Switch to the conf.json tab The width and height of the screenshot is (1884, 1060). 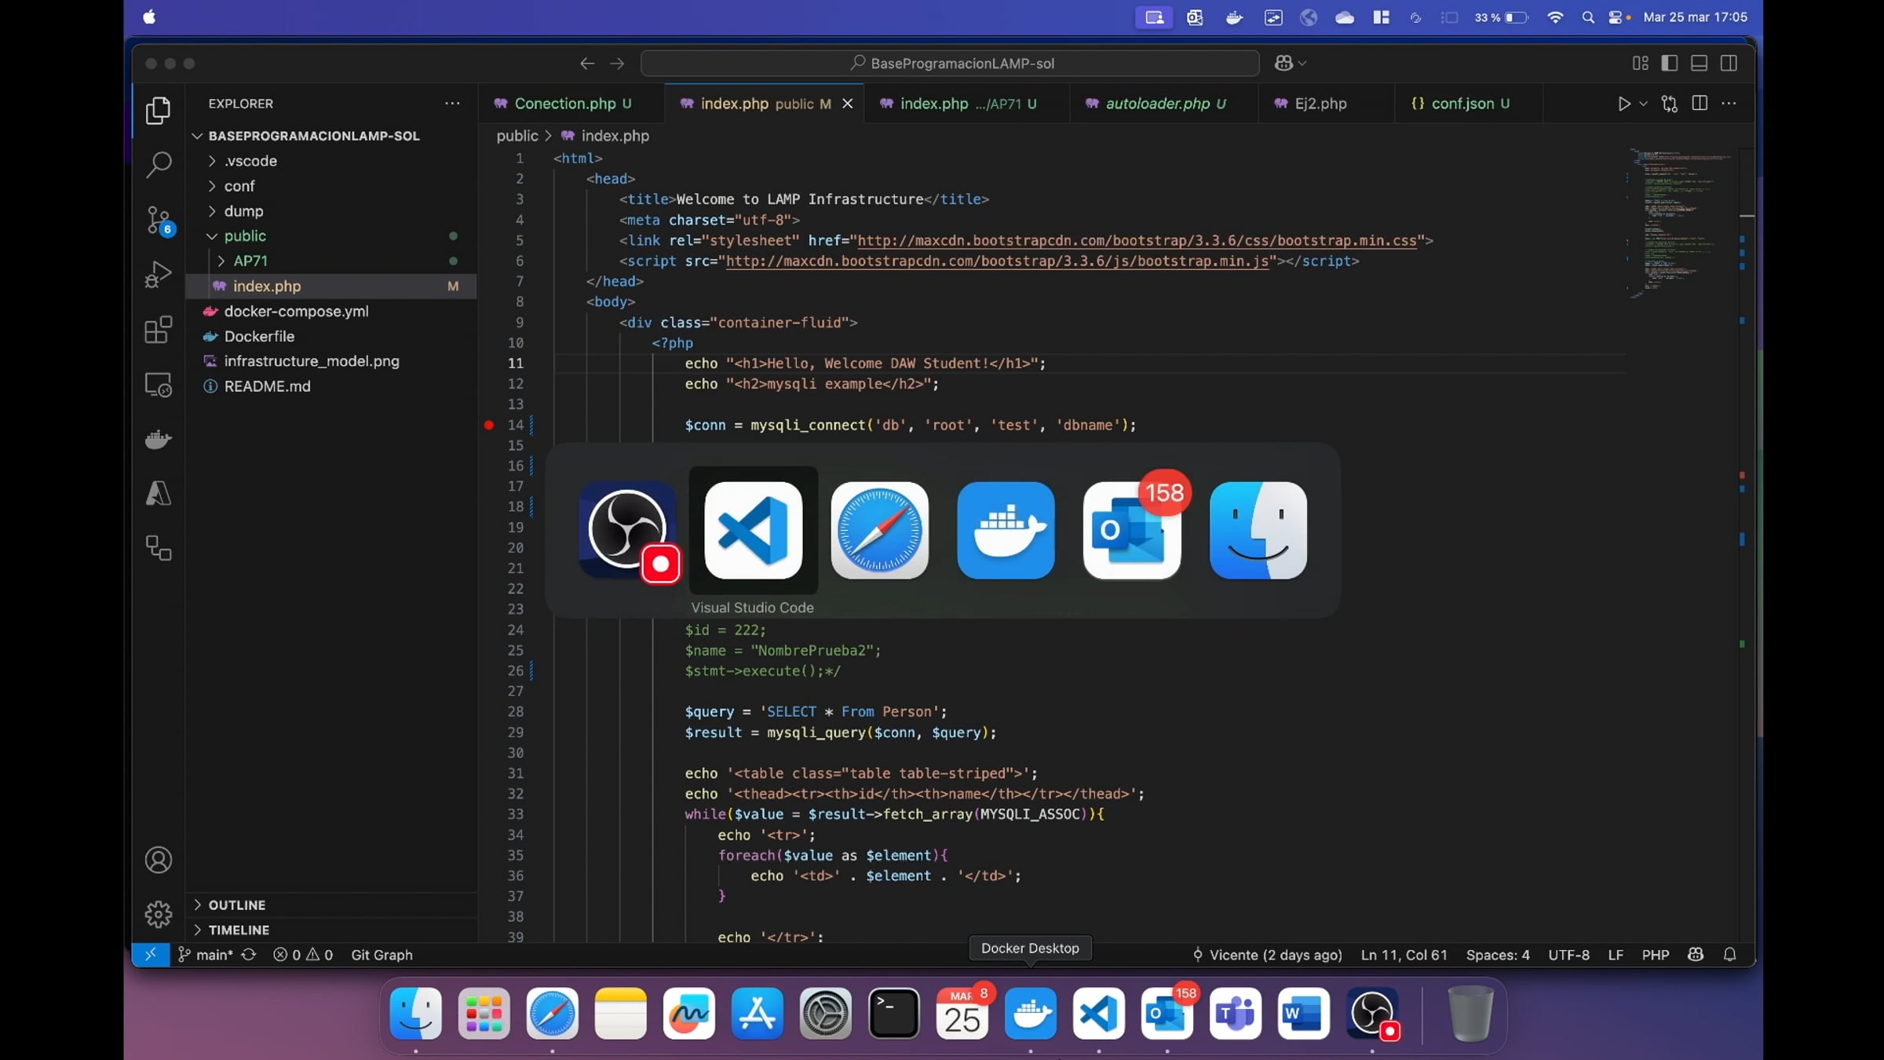click(x=1460, y=104)
